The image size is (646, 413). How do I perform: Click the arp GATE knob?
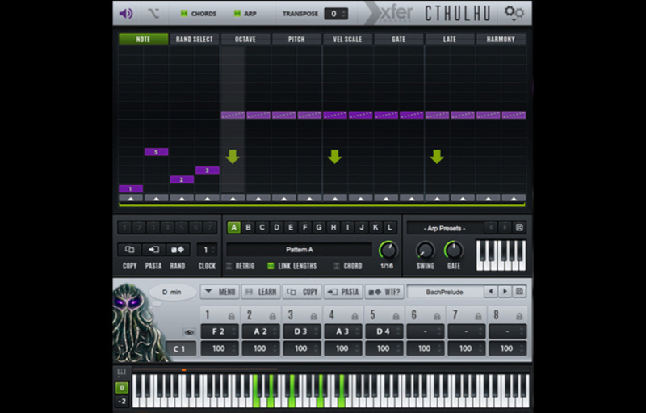(454, 251)
